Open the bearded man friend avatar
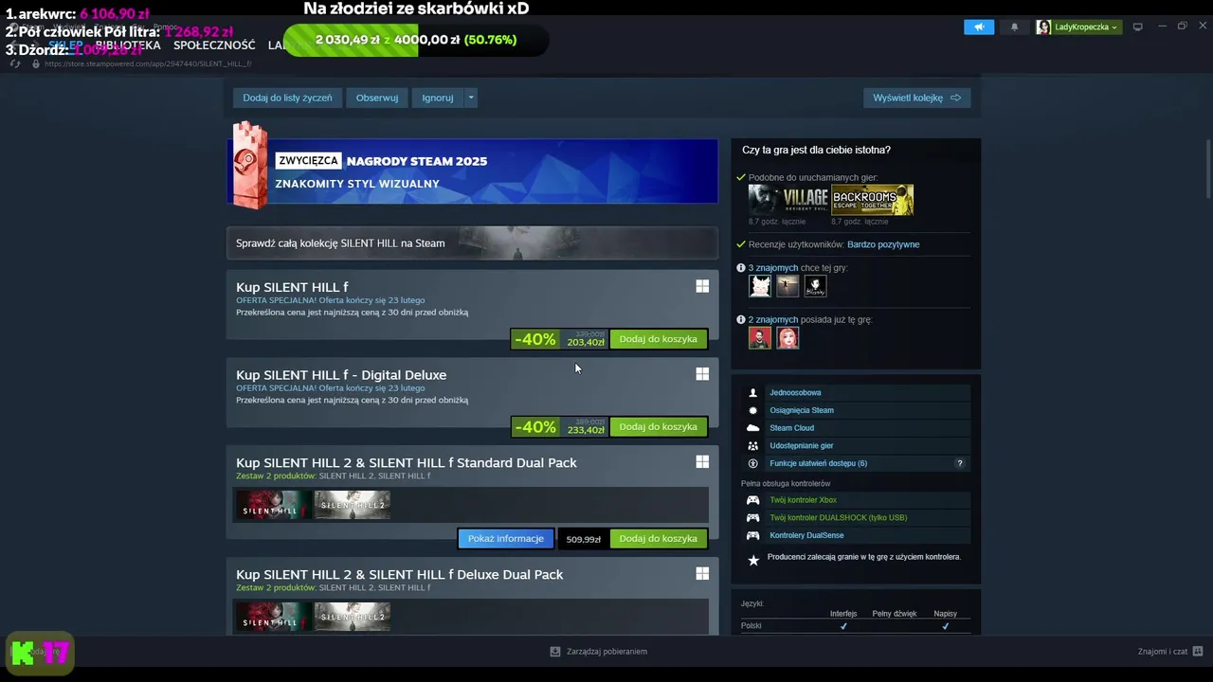 (x=760, y=337)
